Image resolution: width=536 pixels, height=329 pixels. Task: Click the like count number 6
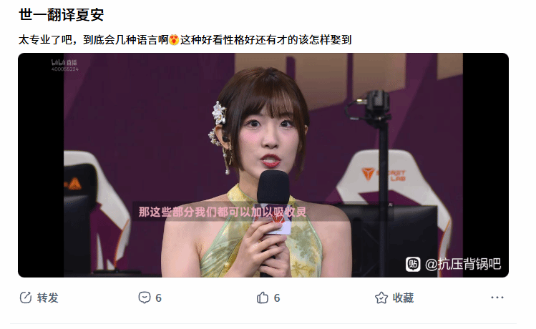coord(277,298)
